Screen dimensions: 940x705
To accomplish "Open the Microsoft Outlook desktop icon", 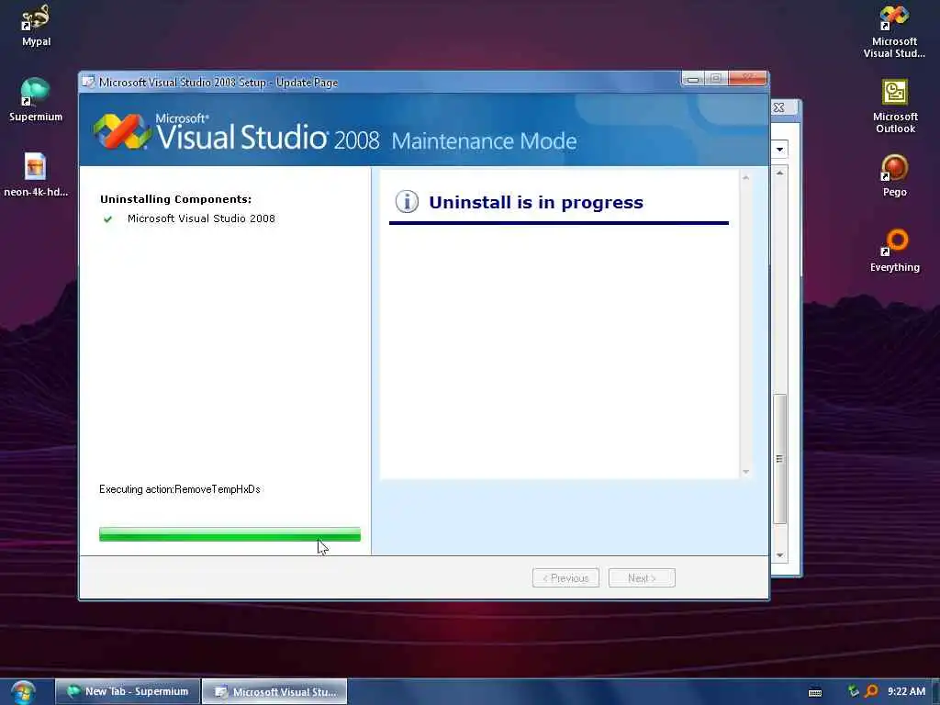I will point(894,106).
